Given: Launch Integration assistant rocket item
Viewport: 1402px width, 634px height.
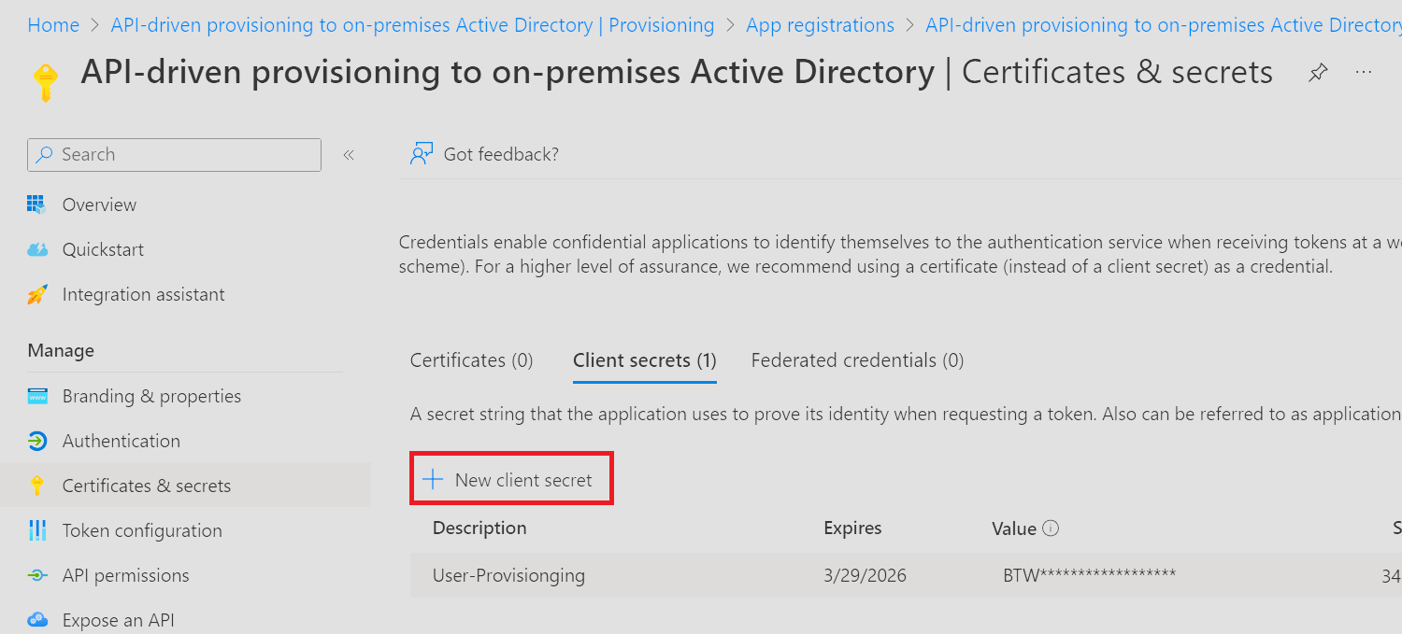Looking at the screenshot, I should 143,294.
